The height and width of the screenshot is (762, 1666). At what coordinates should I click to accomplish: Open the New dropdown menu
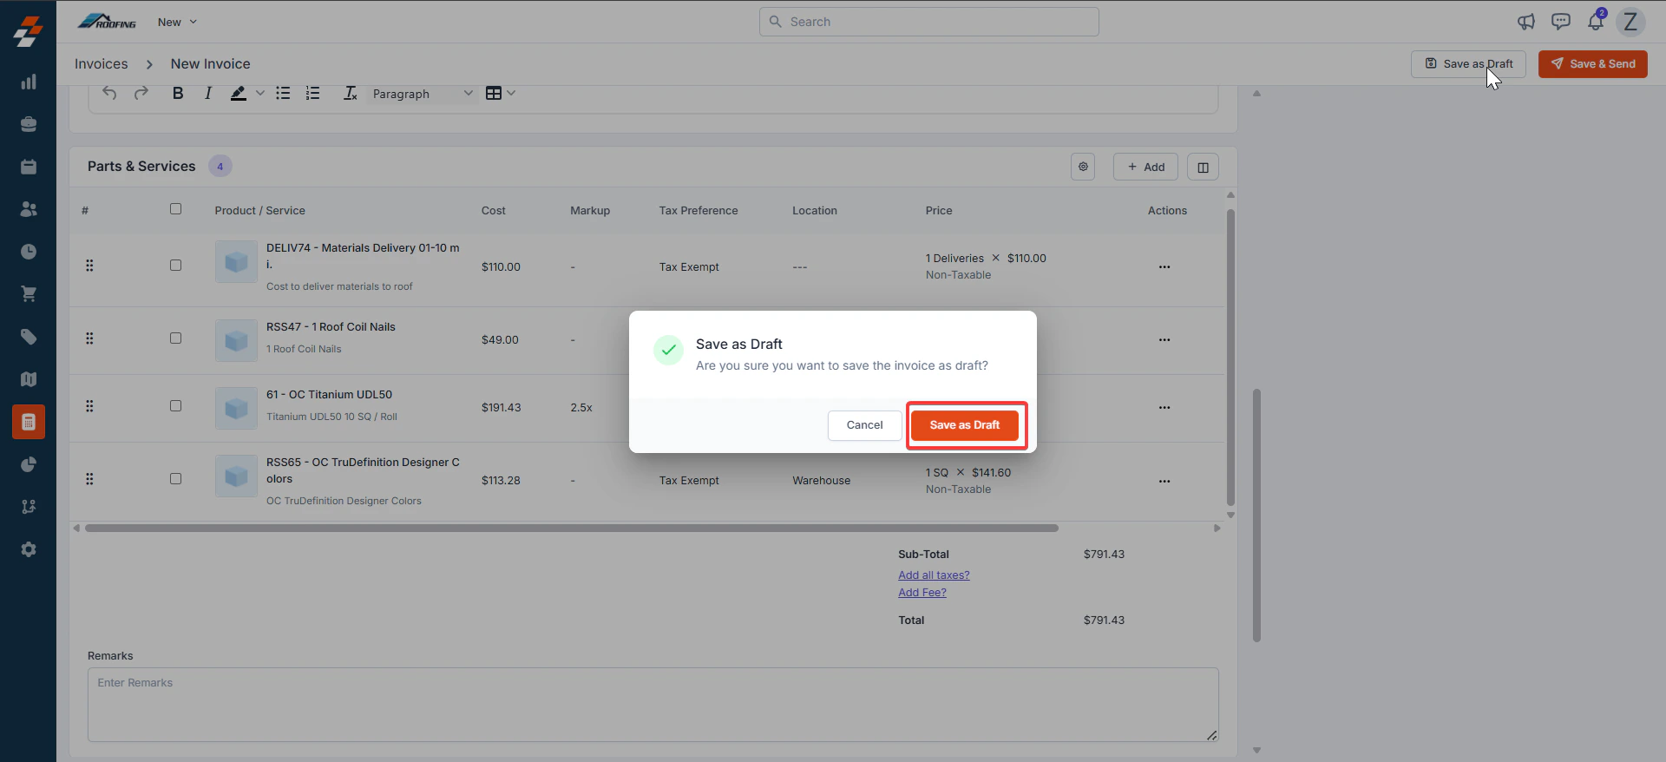177,22
